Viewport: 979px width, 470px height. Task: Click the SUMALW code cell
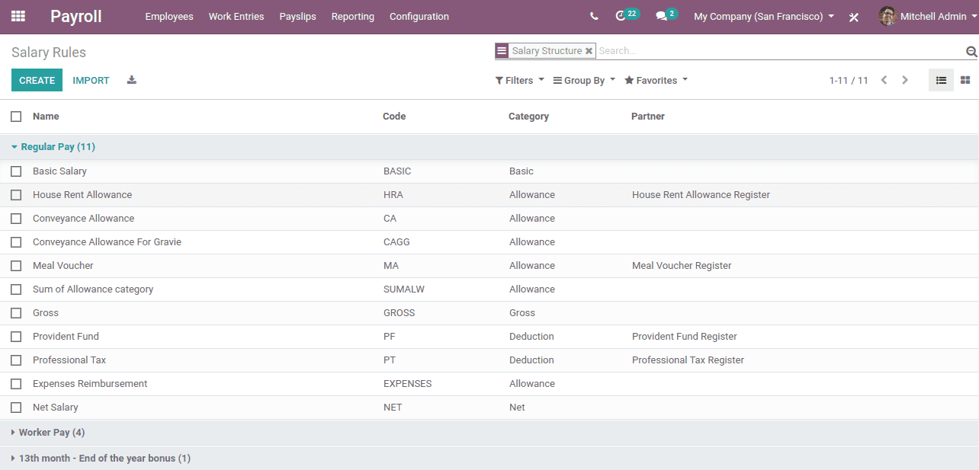point(403,289)
